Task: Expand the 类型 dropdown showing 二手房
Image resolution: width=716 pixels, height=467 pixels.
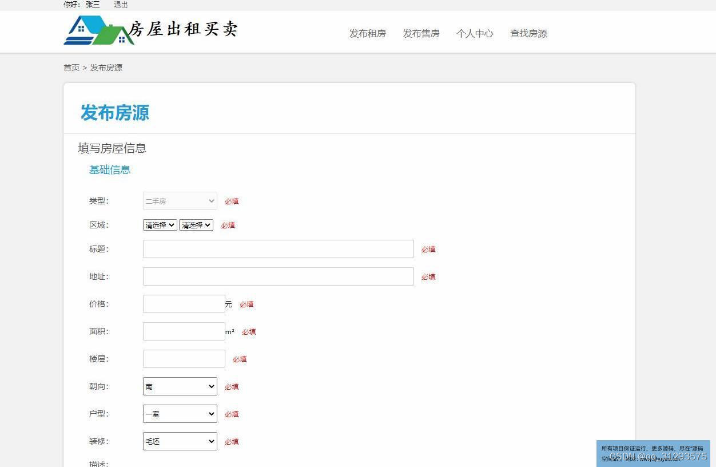Action: coord(180,201)
